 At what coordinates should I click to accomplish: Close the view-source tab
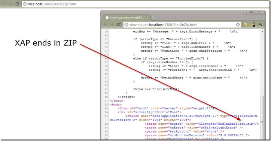click(147, 17)
